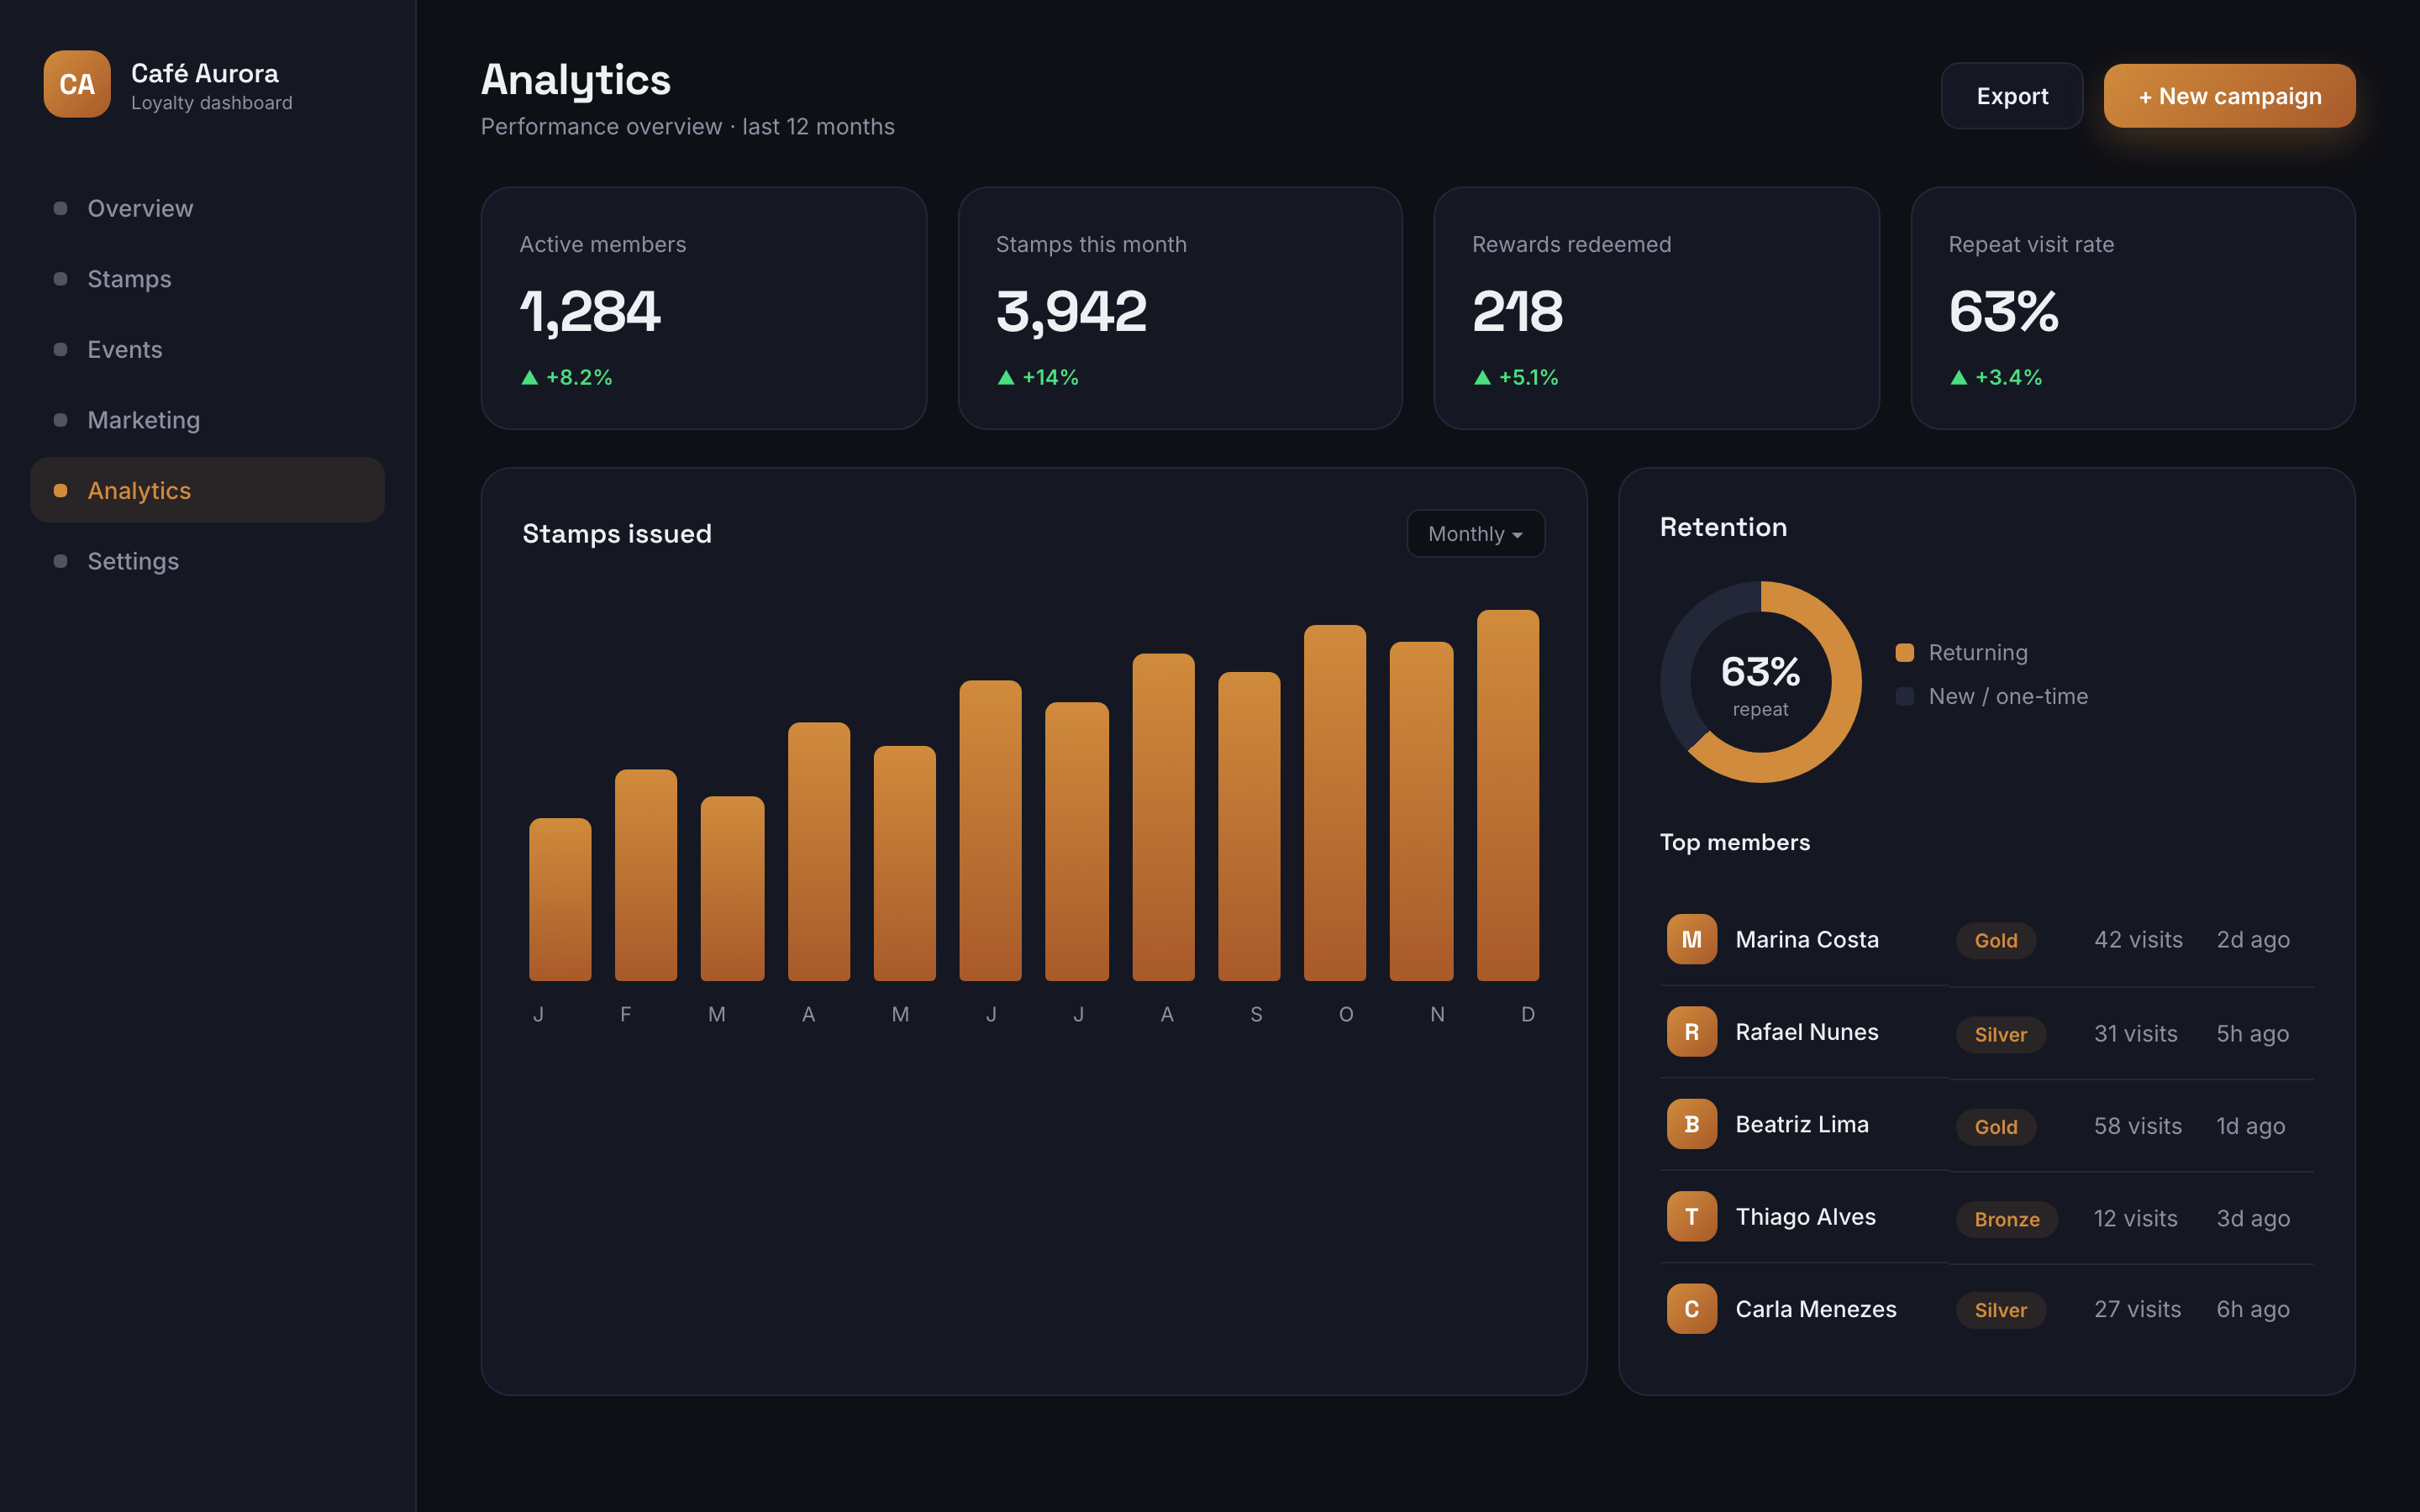Image resolution: width=2420 pixels, height=1512 pixels.
Task: Click the Returning legend color swatch
Action: pyautogui.click(x=1905, y=653)
